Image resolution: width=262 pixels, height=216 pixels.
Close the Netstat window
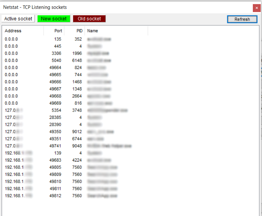257,8
